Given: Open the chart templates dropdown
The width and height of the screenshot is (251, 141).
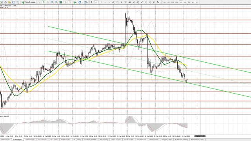Looking at the screenshot, I should tap(86, 2).
